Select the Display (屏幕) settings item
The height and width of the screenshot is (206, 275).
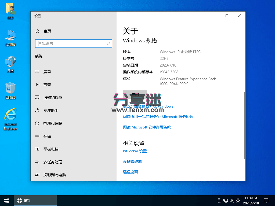coord(47,72)
